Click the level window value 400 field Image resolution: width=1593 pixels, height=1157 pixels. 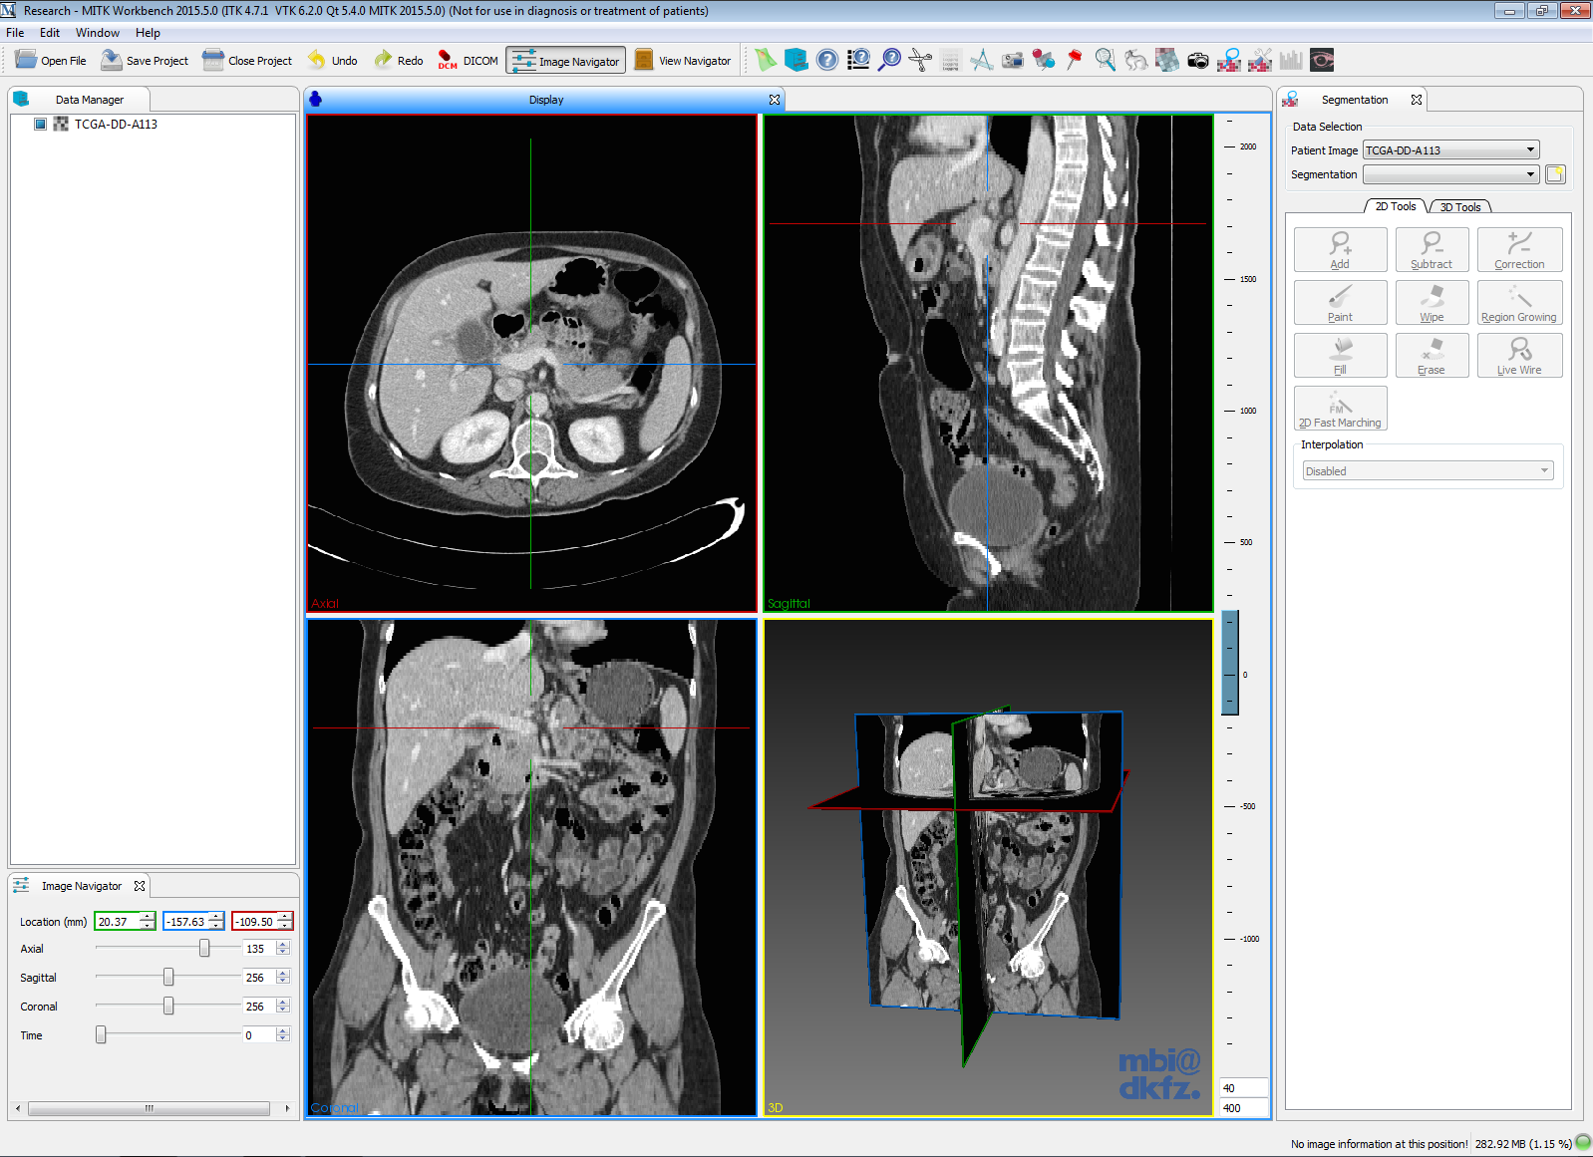(1243, 1108)
